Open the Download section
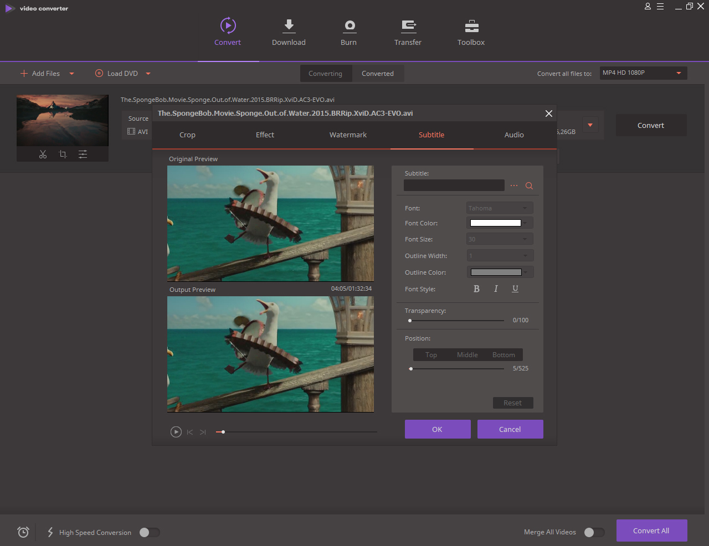The height and width of the screenshot is (546, 709). coord(289,32)
